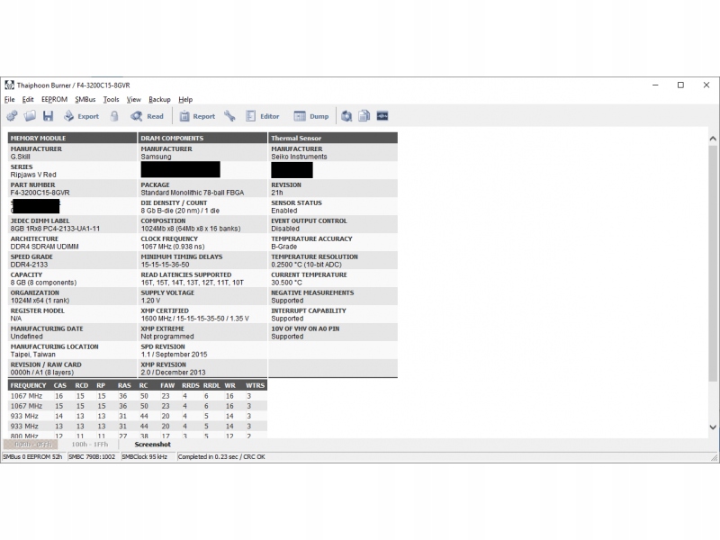Open the EEPROM menu
The height and width of the screenshot is (540, 720).
[54, 99]
